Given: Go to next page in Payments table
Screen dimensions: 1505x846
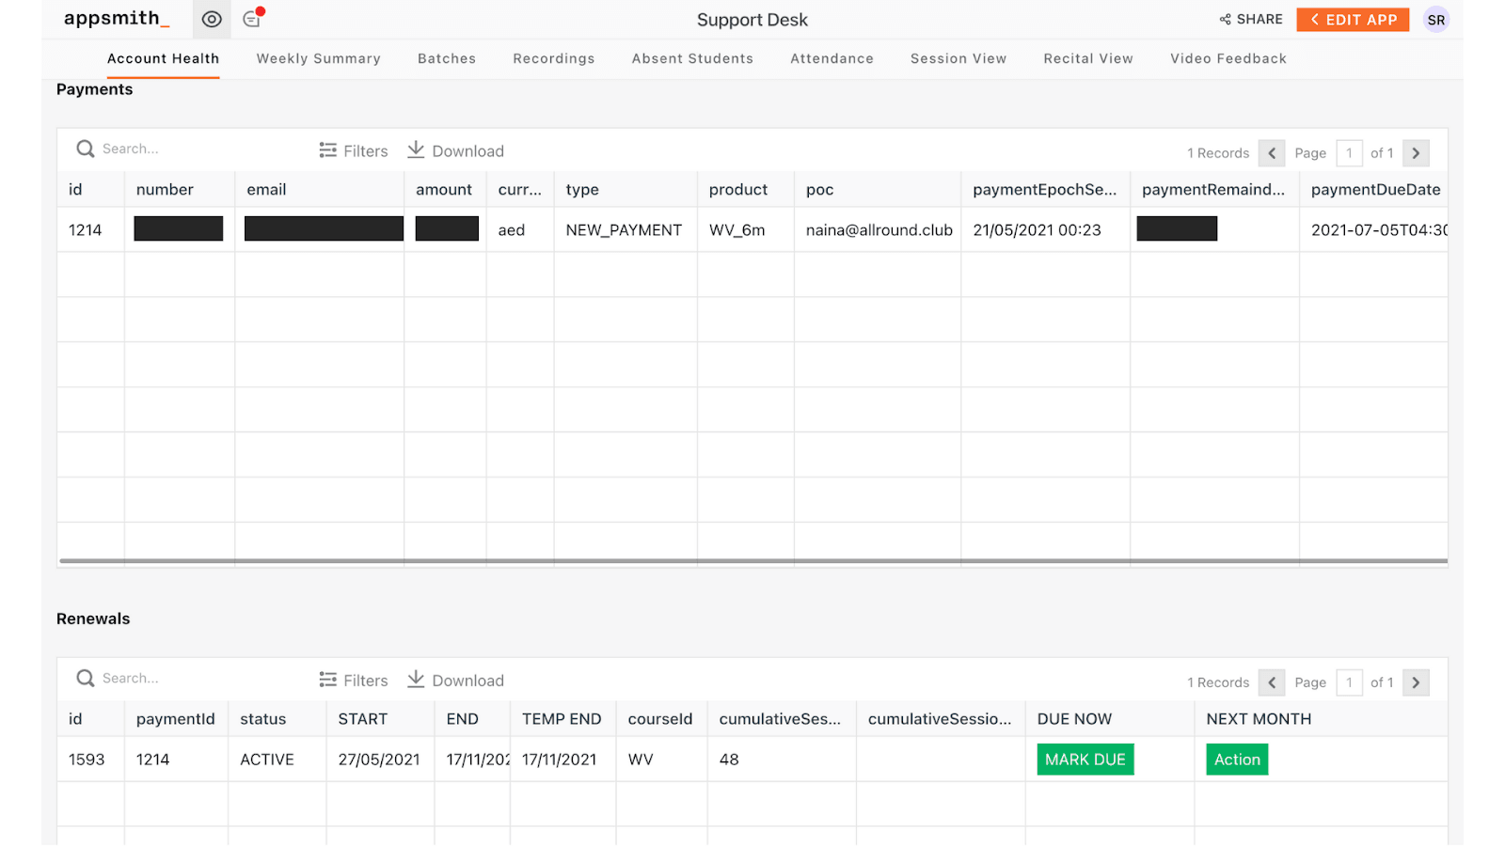Looking at the screenshot, I should (x=1416, y=153).
